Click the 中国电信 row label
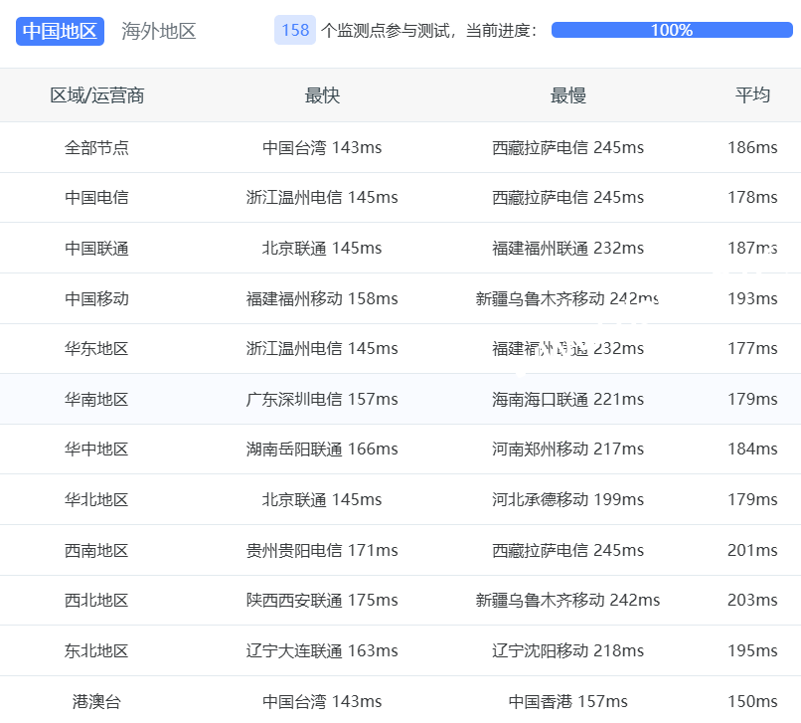 tap(96, 198)
